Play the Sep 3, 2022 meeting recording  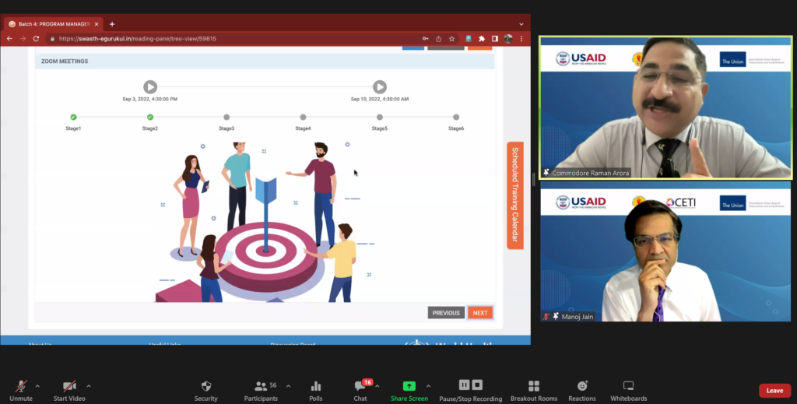tap(150, 87)
